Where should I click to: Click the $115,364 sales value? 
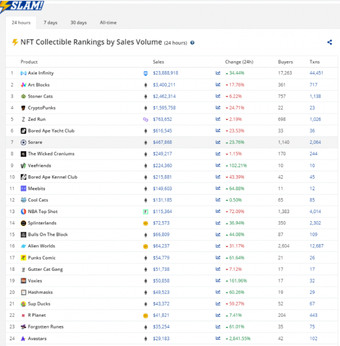tap(162, 212)
